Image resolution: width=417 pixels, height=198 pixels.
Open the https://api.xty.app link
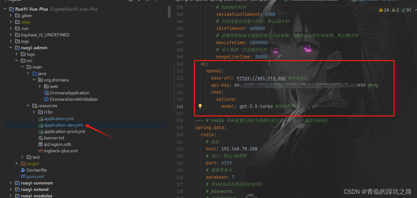[261, 78]
